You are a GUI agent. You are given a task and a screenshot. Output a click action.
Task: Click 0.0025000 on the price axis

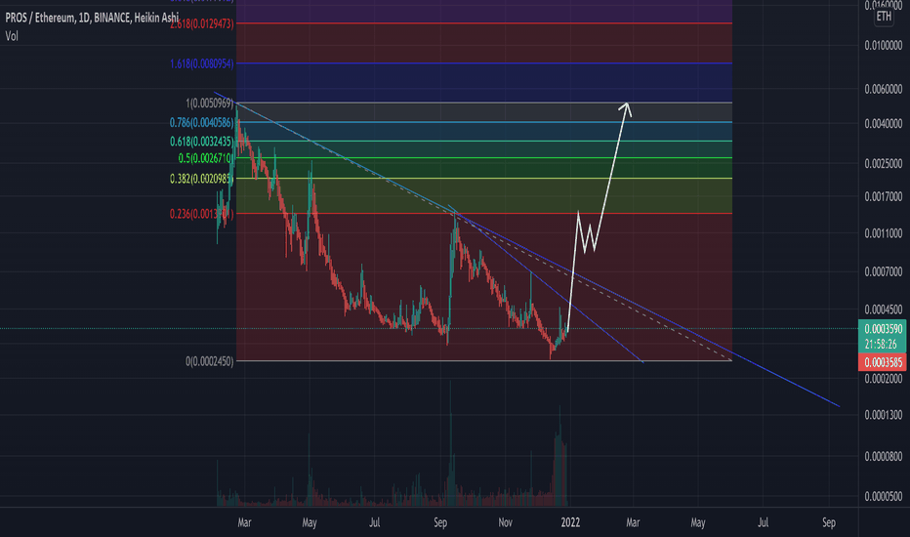tap(884, 164)
